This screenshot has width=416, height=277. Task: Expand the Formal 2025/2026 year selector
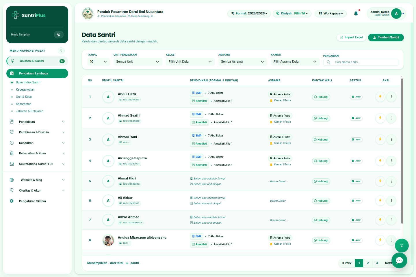(x=249, y=14)
